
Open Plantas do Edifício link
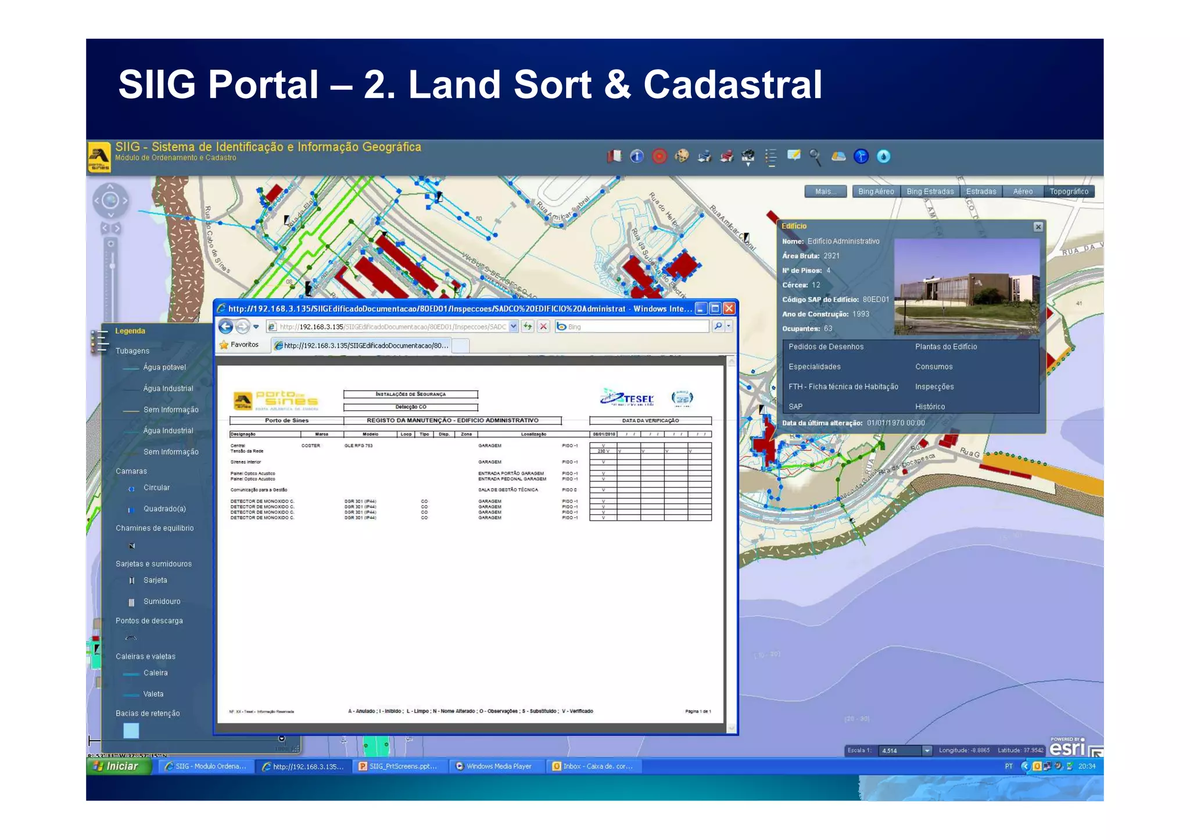click(x=946, y=347)
